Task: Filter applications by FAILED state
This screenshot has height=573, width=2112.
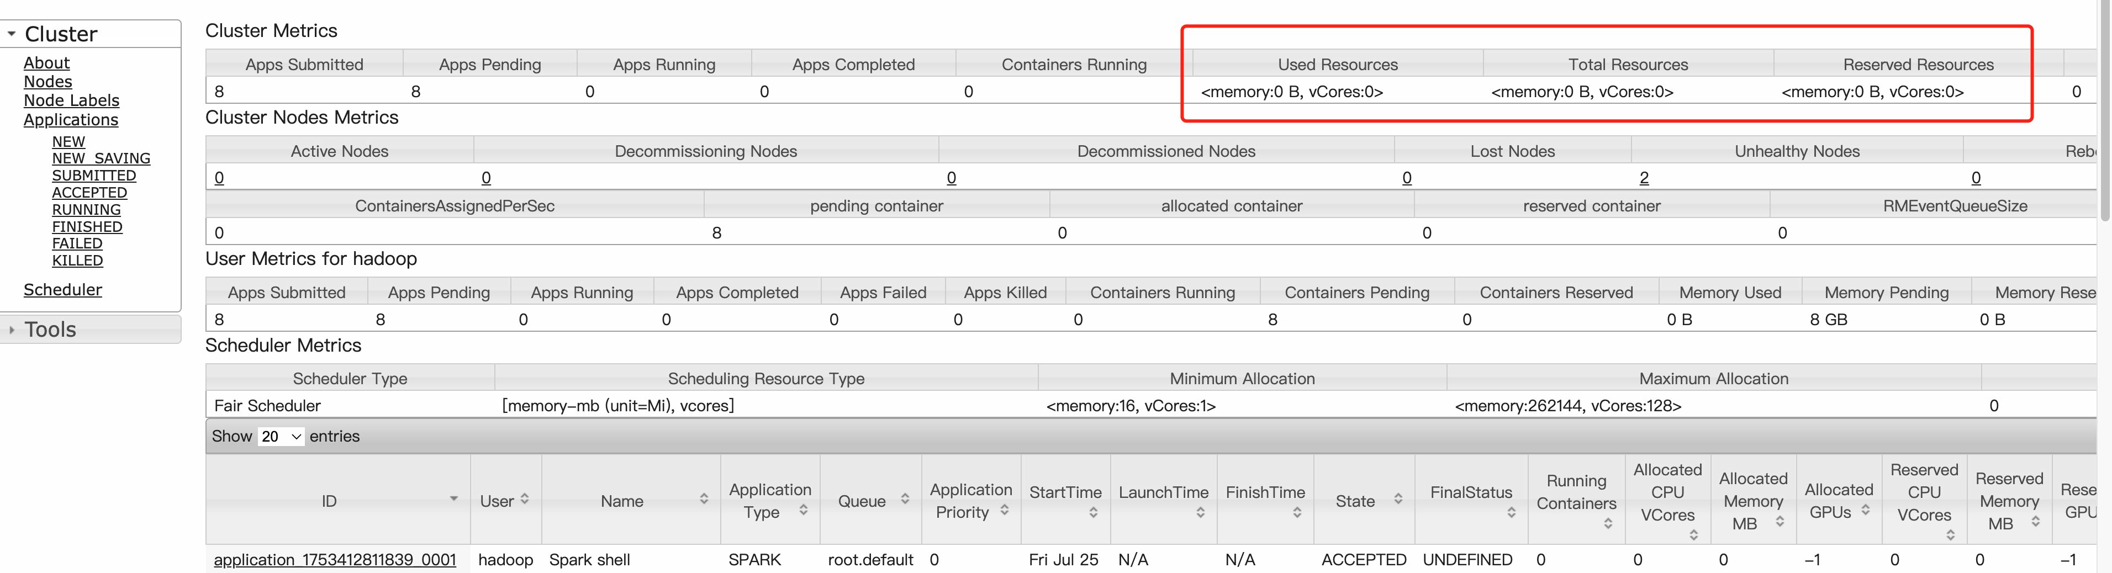Action: (x=77, y=243)
